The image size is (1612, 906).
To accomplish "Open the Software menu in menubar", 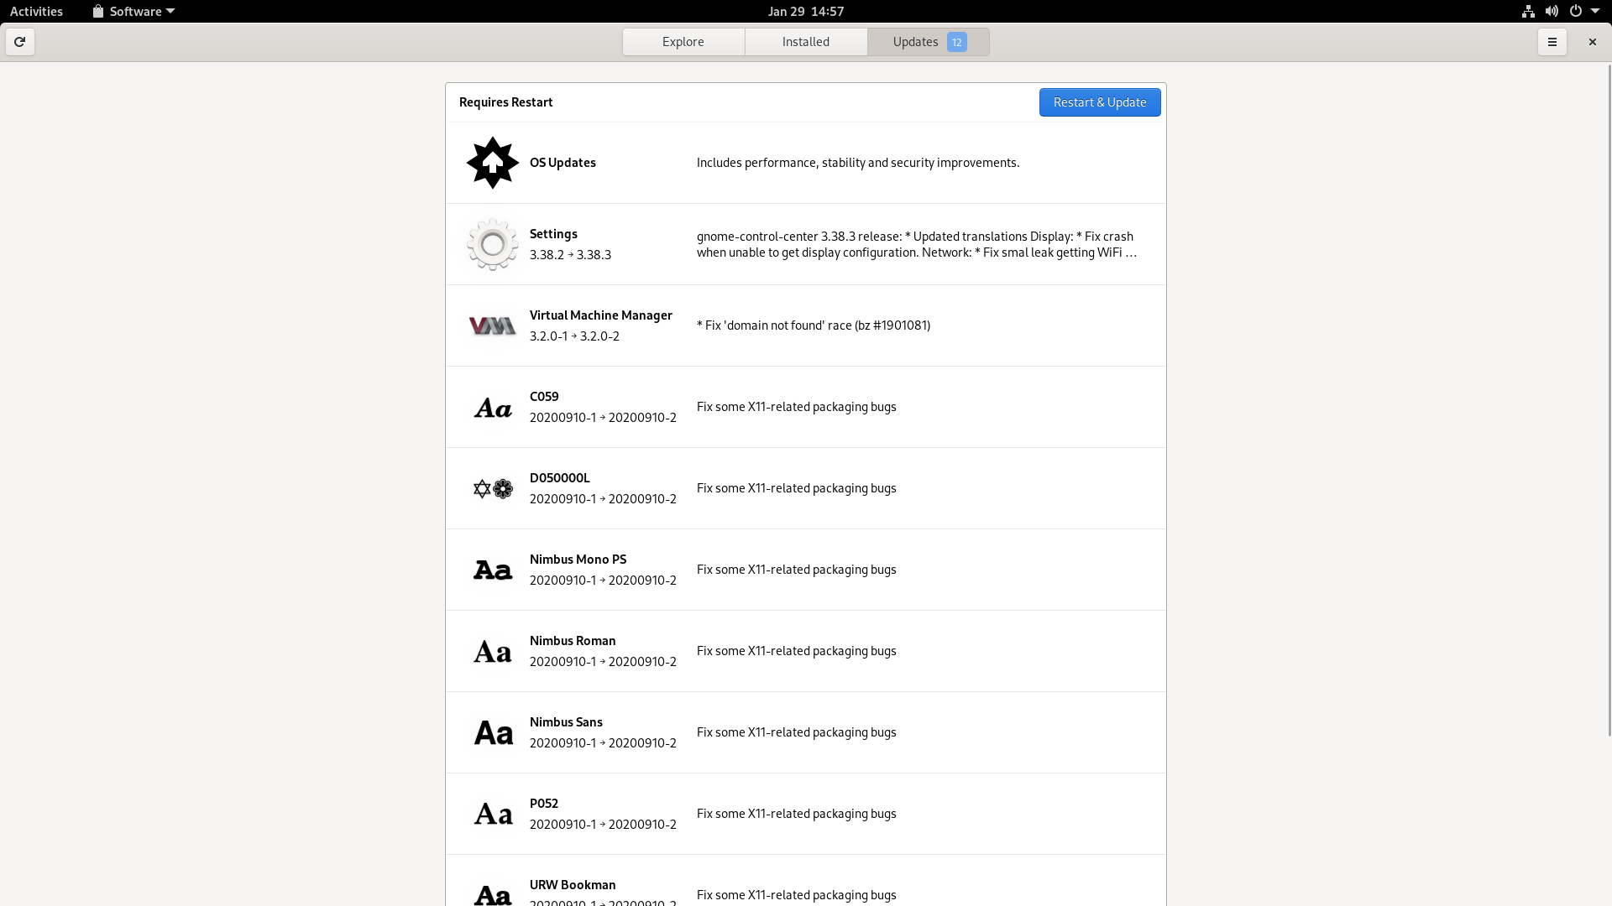I will click(x=132, y=11).
